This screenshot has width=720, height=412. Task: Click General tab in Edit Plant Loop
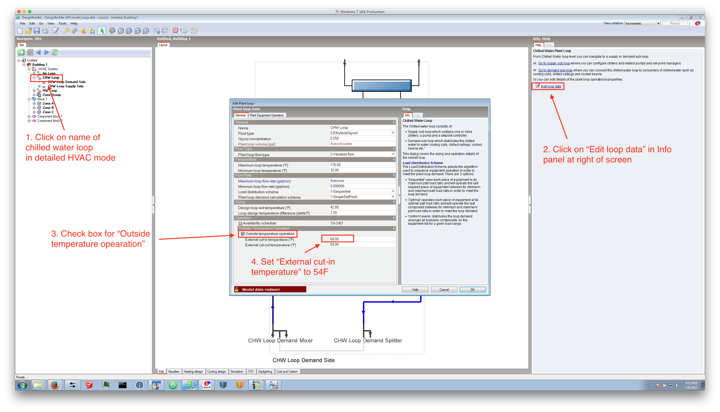pyautogui.click(x=241, y=115)
